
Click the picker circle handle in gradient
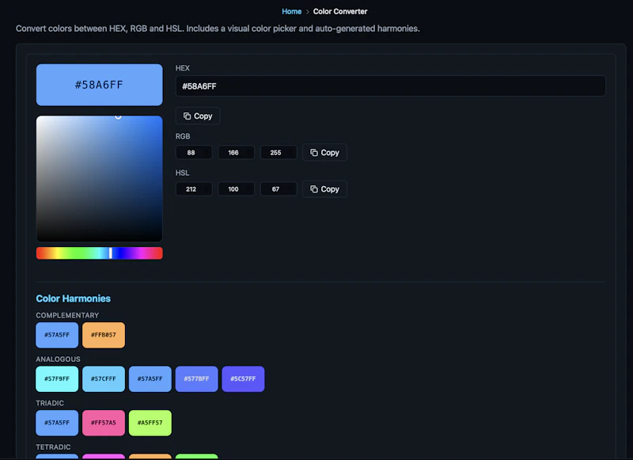pos(118,116)
